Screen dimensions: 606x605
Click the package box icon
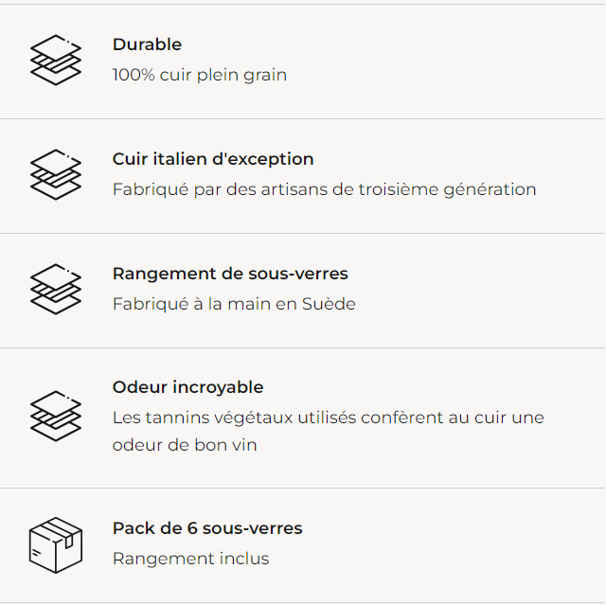(x=56, y=544)
